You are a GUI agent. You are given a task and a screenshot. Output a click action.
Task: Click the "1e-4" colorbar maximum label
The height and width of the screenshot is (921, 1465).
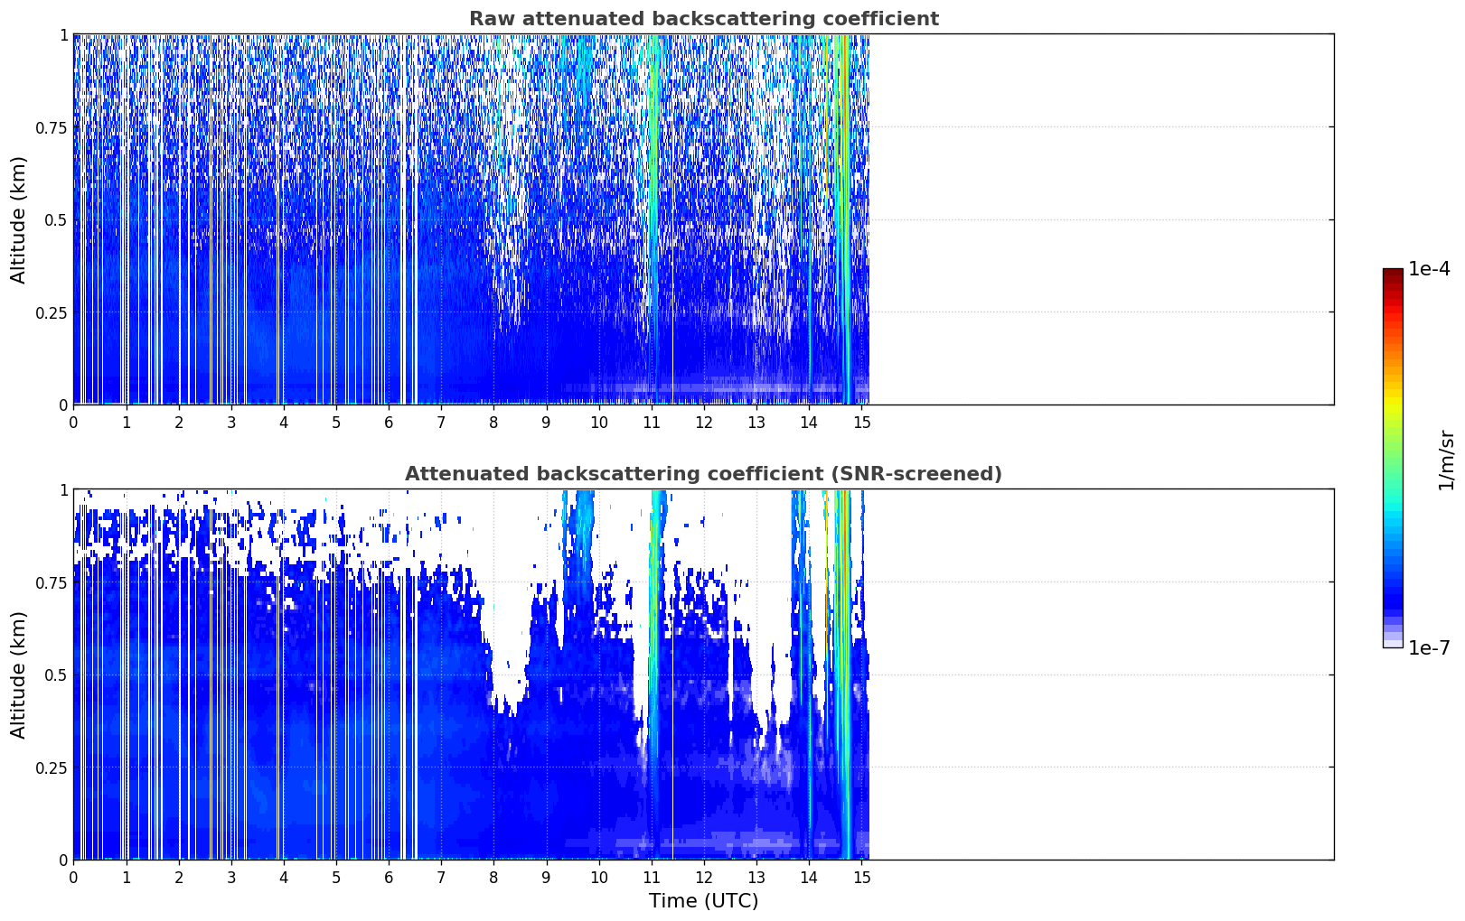coord(1429,269)
